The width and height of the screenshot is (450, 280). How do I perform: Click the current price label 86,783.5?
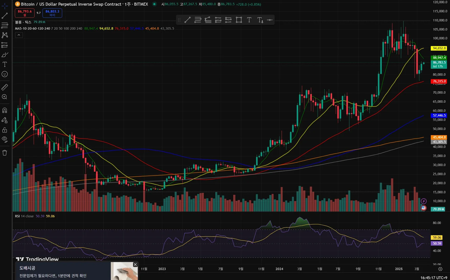tap(439, 64)
